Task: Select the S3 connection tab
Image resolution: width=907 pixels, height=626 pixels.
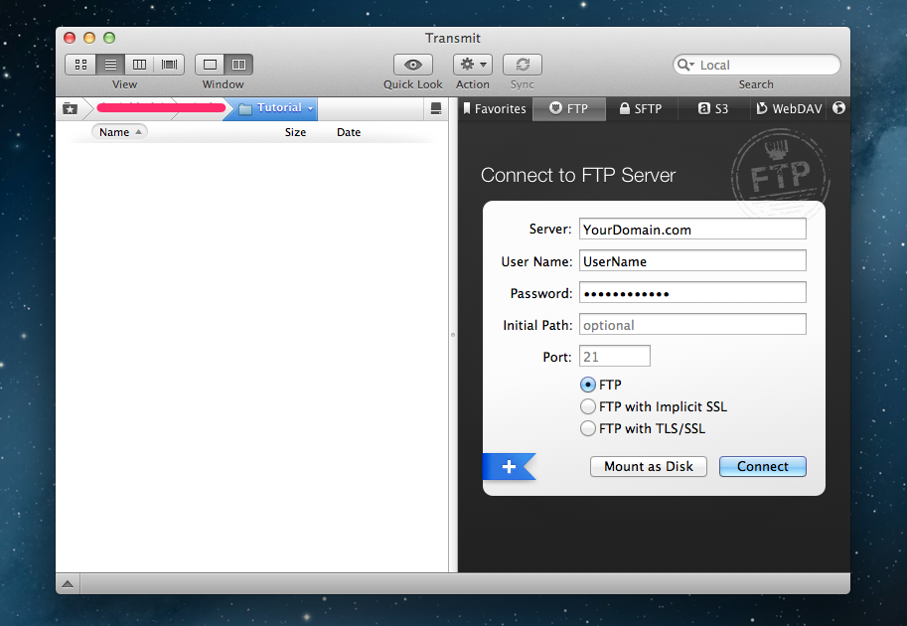Action: click(713, 108)
